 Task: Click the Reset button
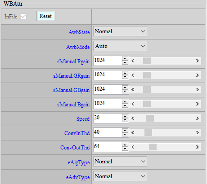pyautogui.click(x=46, y=16)
